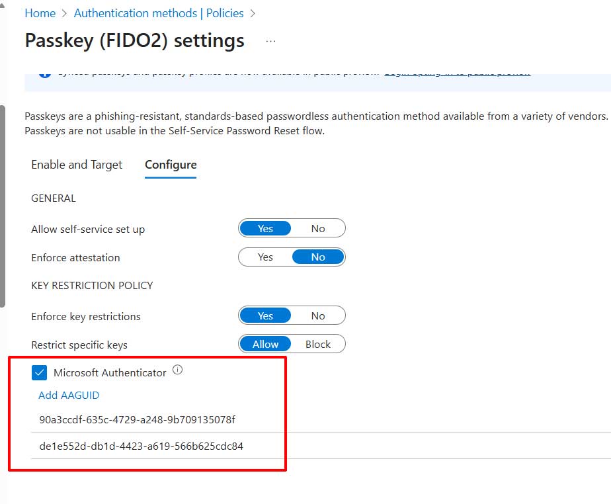Click the vertical scrollbar on the left edge

(x=3, y=205)
